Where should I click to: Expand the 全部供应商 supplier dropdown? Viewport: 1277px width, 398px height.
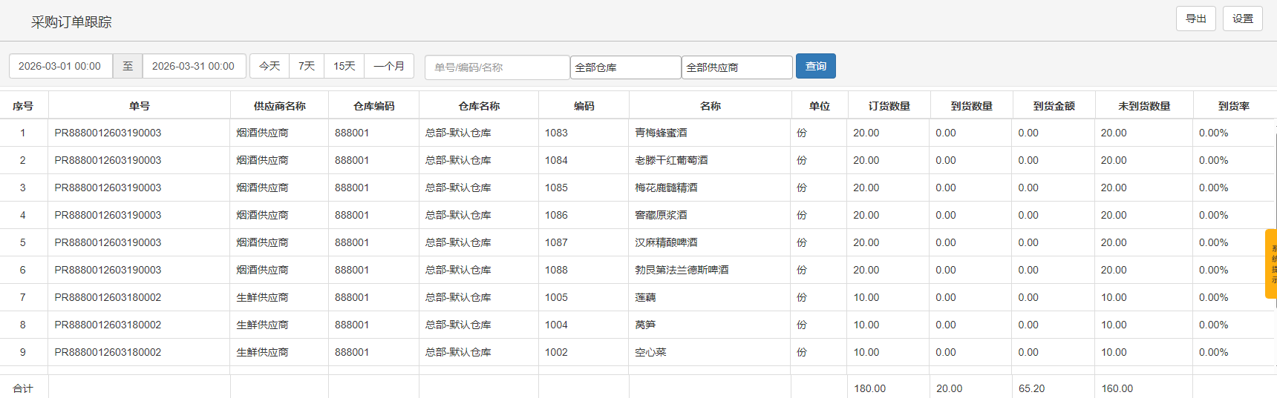pos(737,67)
